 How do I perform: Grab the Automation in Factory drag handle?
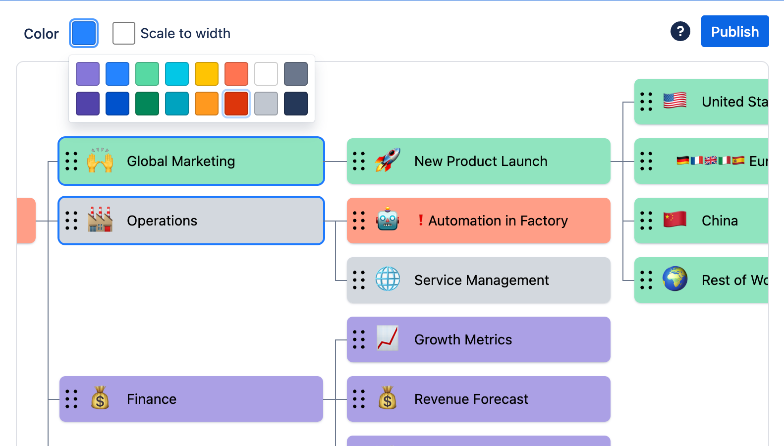click(x=359, y=221)
